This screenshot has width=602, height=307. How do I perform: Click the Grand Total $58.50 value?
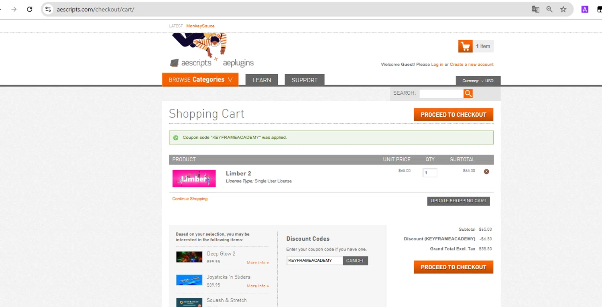coord(485,249)
